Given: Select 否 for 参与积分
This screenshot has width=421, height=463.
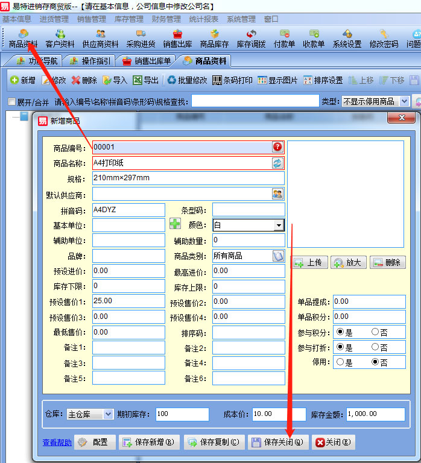Looking at the screenshot, I should pyautogui.click(x=375, y=332).
